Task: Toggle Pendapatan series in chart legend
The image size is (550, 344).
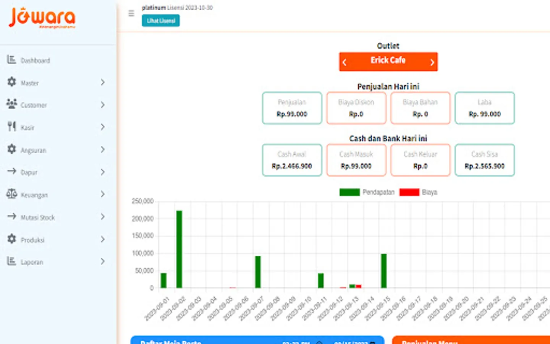Action: point(367,192)
